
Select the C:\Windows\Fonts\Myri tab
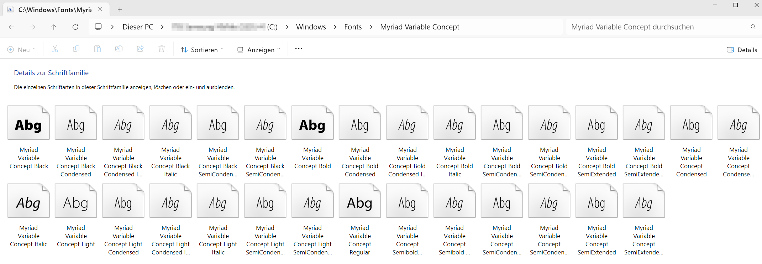(56, 10)
